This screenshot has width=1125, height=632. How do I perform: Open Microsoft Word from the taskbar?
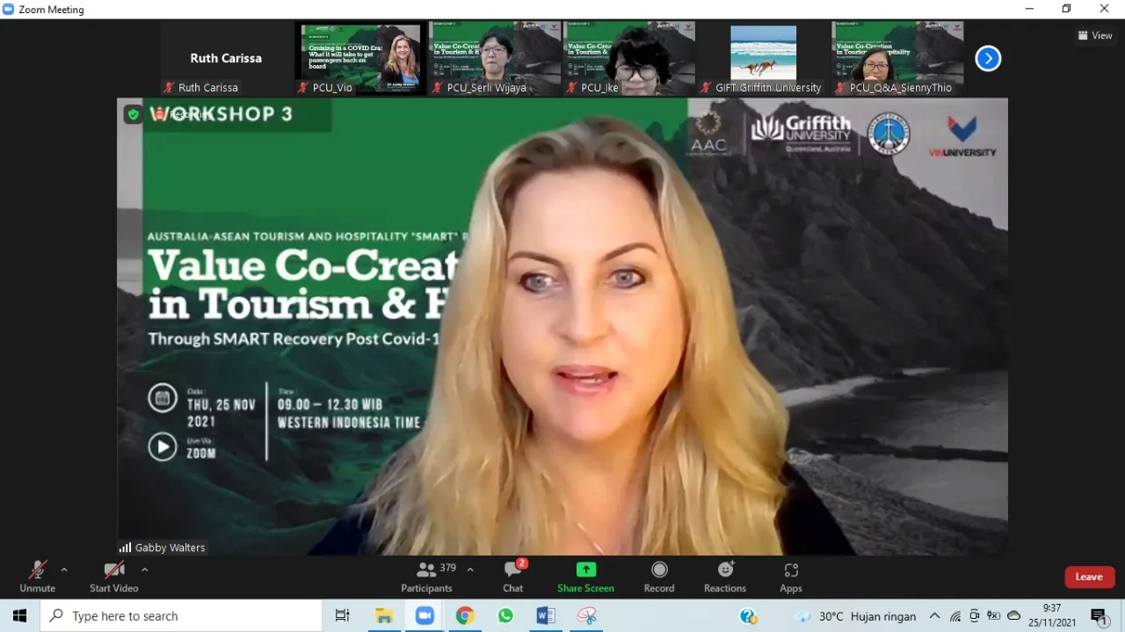click(x=546, y=616)
